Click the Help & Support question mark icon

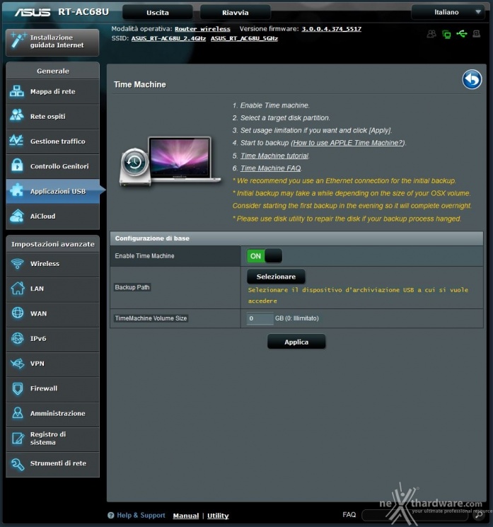(110, 515)
